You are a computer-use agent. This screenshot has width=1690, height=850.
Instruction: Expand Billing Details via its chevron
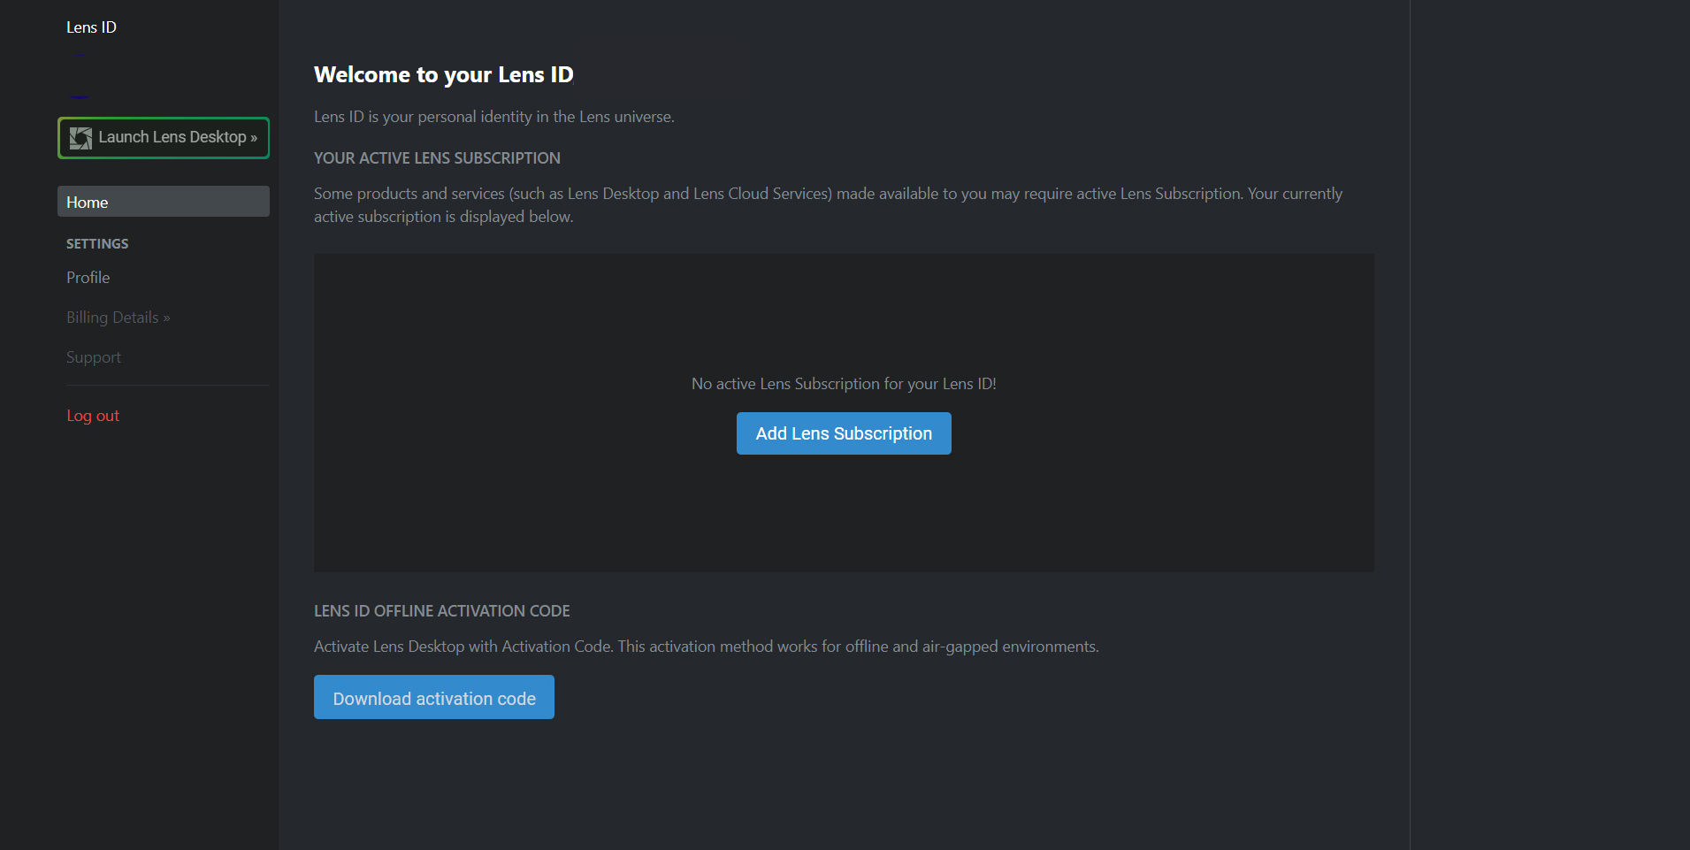(x=165, y=317)
